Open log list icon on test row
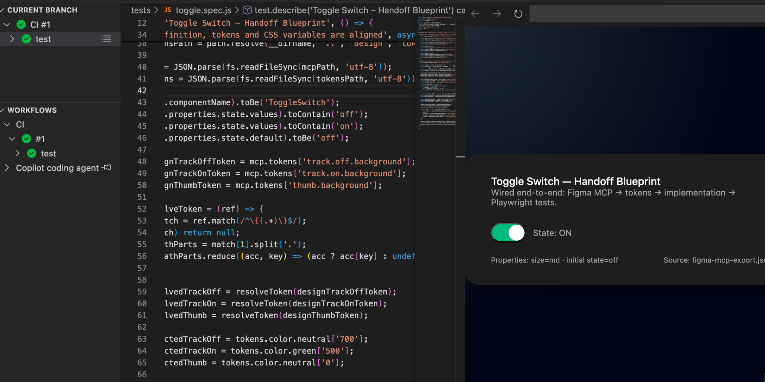Screen dimensions: 765x382 tap(106, 39)
